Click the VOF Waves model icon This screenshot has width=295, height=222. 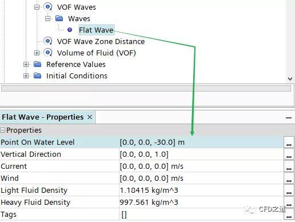click(48, 7)
